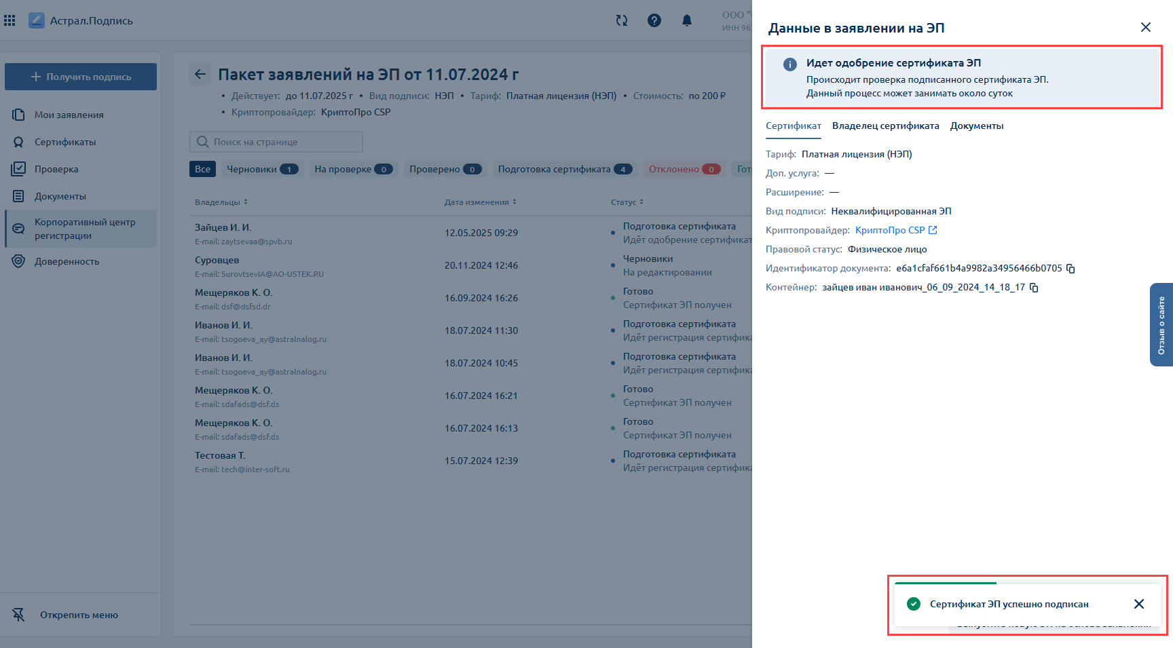Click the info icon in approval banner
This screenshot has width=1173, height=648.
click(790, 64)
